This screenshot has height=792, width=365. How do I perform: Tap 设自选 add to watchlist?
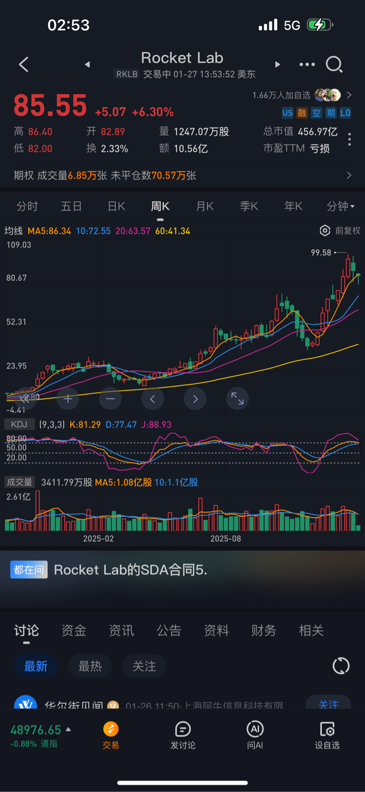(x=327, y=735)
